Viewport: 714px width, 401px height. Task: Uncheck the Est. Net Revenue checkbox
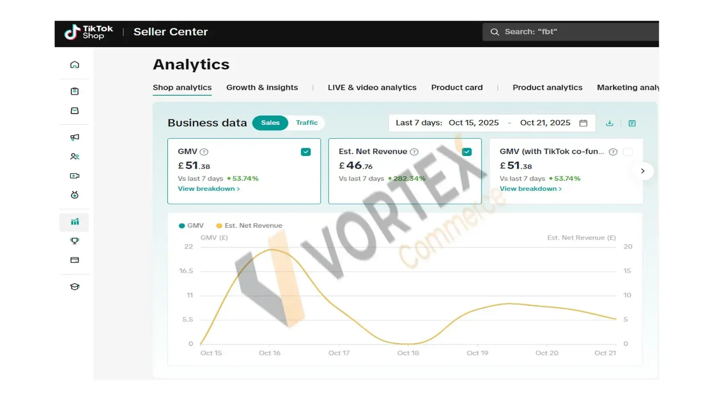(x=467, y=152)
